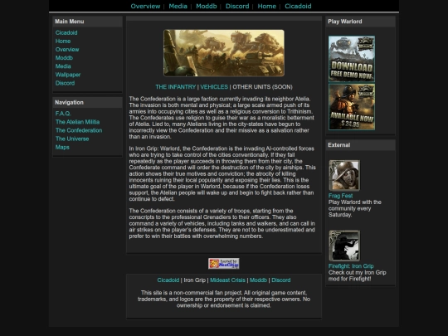Click the Hosted by Neocities badge

(x=224, y=264)
